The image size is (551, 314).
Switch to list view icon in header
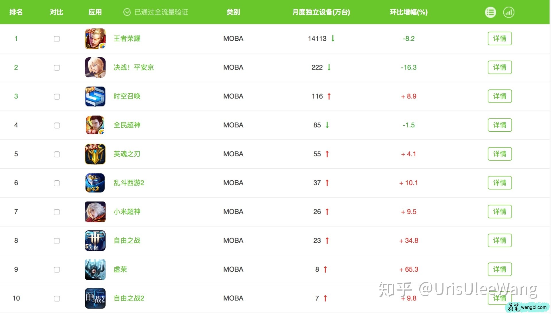pos(490,12)
